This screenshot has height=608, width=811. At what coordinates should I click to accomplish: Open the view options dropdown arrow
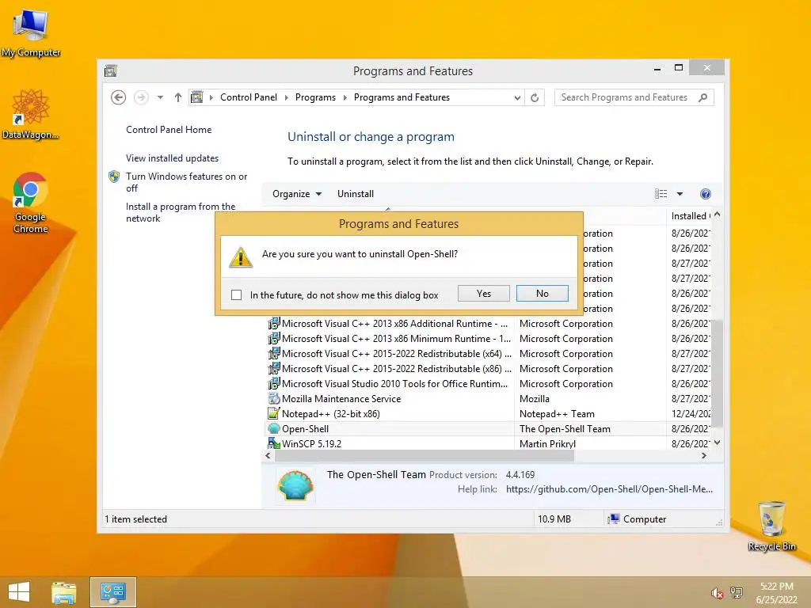680,194
